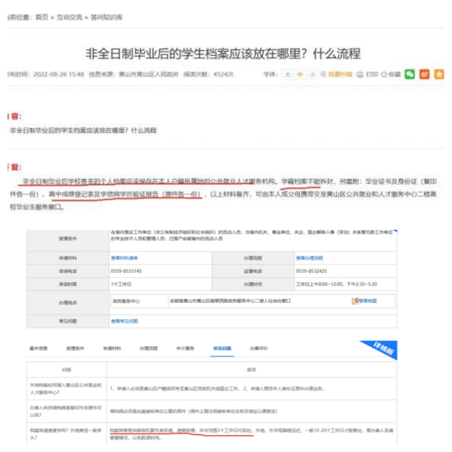Click the 办理时间 label cell
Image resolution: width=452 pixels, height=452 pixels.
tap(253, 284)
